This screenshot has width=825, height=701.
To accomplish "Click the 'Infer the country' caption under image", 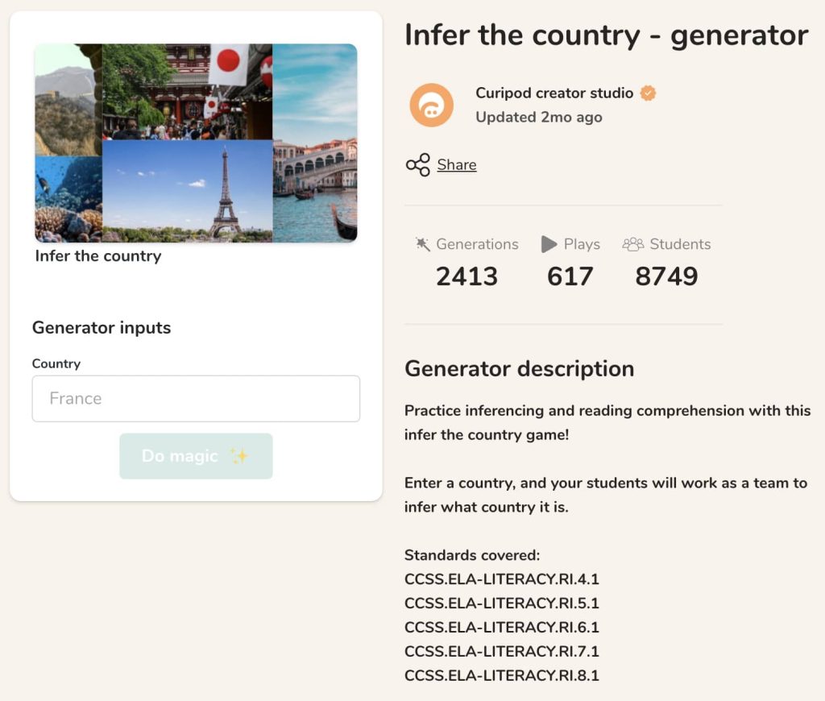I will (98, 256).
